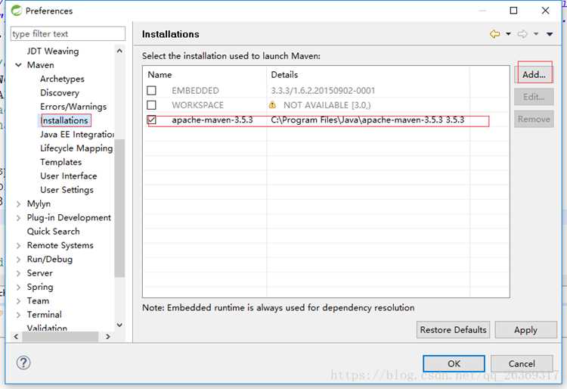Screen dimensions: 567x389
Task: Expand the Mylyn tree node
Action: click(18, 204)
